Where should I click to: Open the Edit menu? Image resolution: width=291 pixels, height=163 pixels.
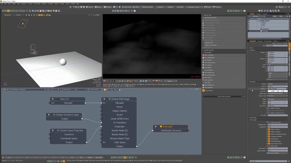(x=5, y=4)
